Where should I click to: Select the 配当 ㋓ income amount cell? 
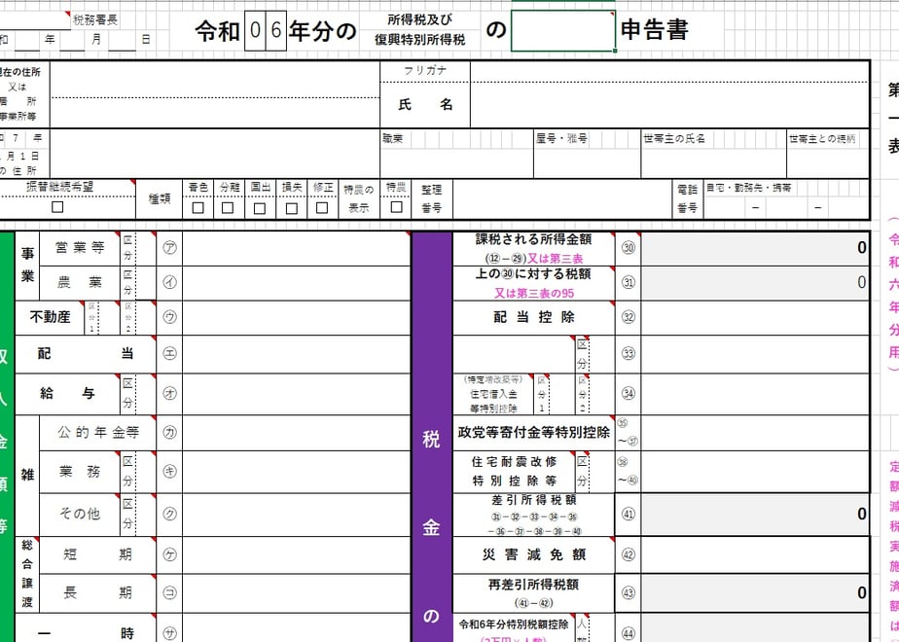[x=296, y=354]
